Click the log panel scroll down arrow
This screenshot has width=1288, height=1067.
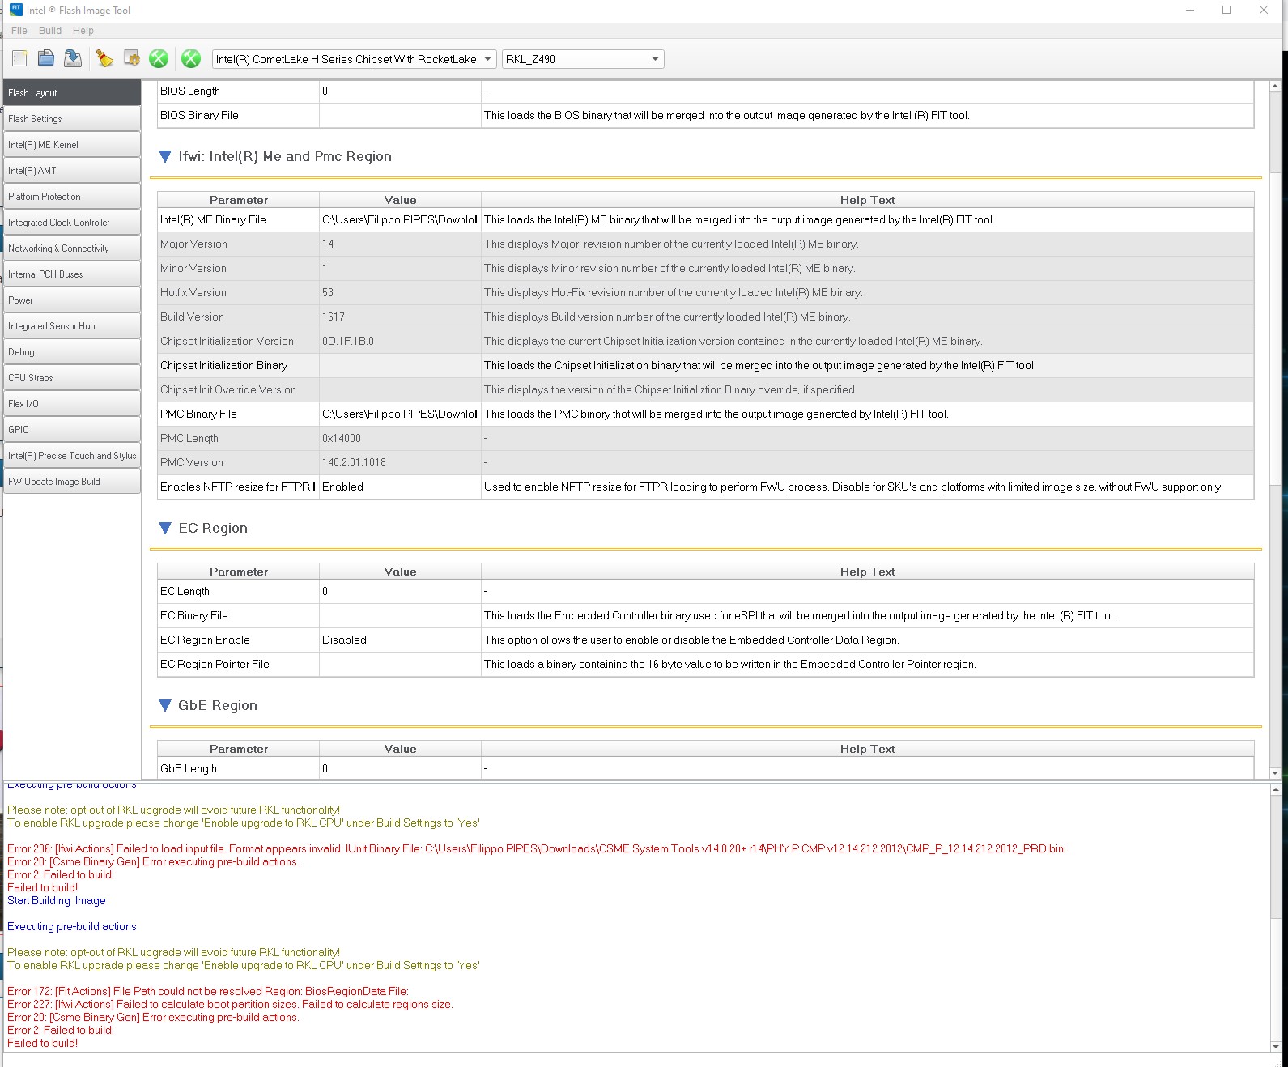click(x=1275, y=1047)
